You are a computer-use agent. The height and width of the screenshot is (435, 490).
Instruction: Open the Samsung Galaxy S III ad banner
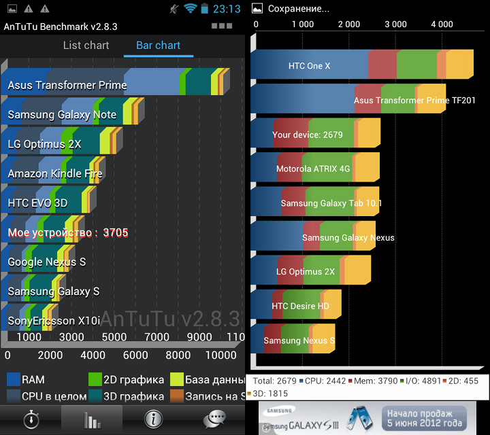(367, 418)
